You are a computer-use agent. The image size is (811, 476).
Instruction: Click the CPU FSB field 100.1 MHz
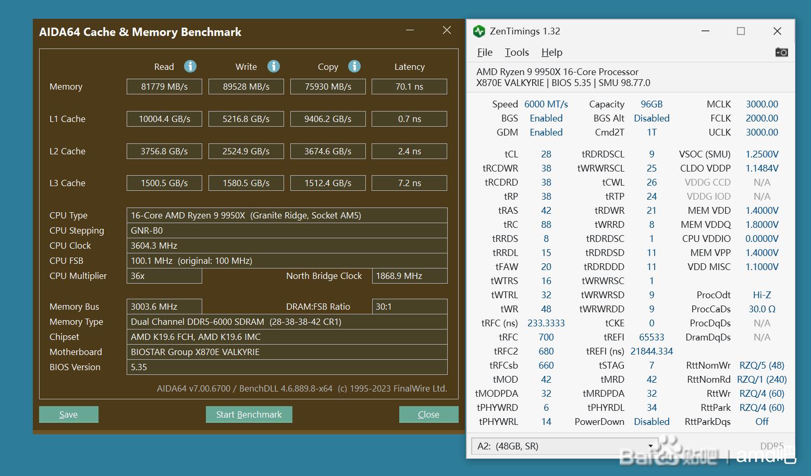click(x=287, y=261)
